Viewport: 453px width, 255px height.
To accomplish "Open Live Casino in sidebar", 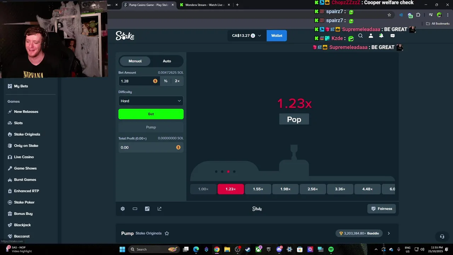I will (x=21, y=157).
